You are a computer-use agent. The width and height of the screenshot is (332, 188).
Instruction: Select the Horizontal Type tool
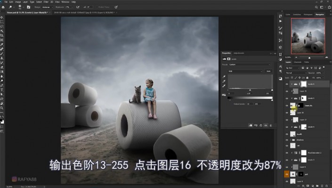click(2, 90)
